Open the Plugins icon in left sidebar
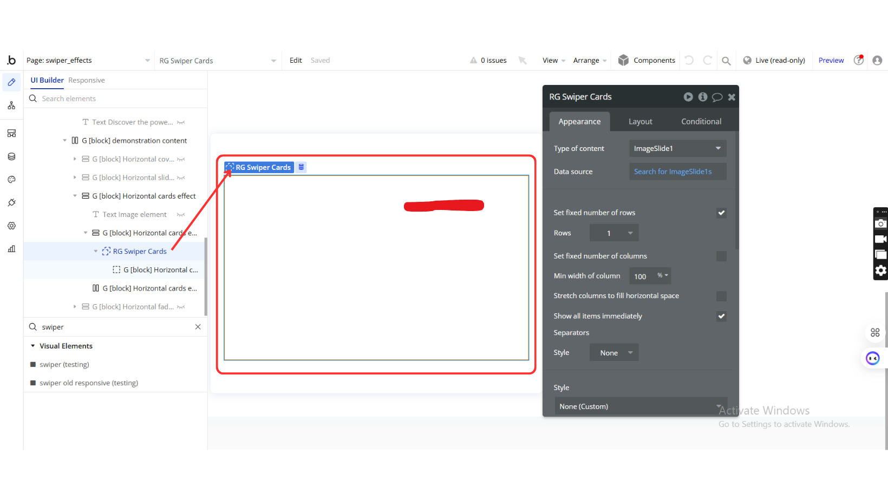 [x=11, y=202]
